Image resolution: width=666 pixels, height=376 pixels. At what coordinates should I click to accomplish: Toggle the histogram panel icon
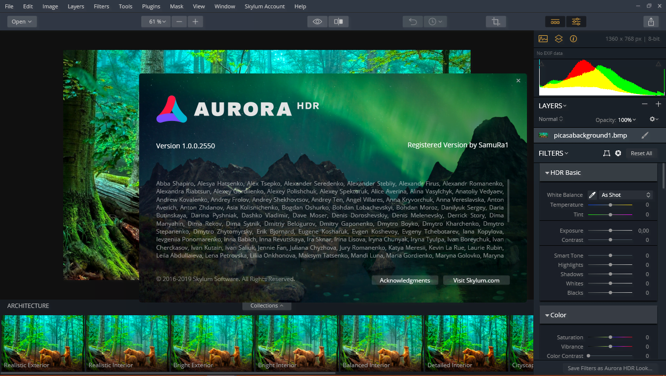tap(543, 39)
